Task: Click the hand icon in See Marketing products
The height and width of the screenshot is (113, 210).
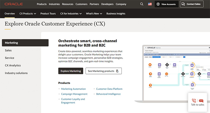Action: click(x=117, y=71)
